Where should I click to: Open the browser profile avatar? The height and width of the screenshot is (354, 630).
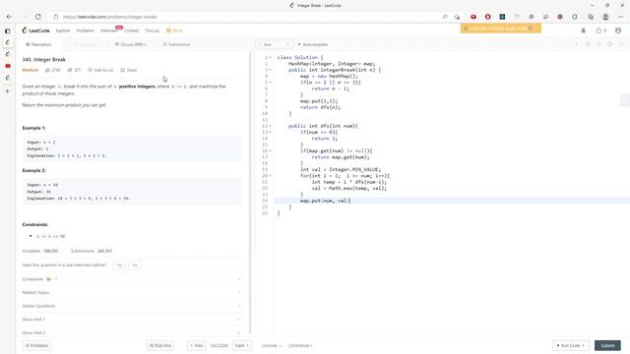pyautogui.click(x=605, y=17)
